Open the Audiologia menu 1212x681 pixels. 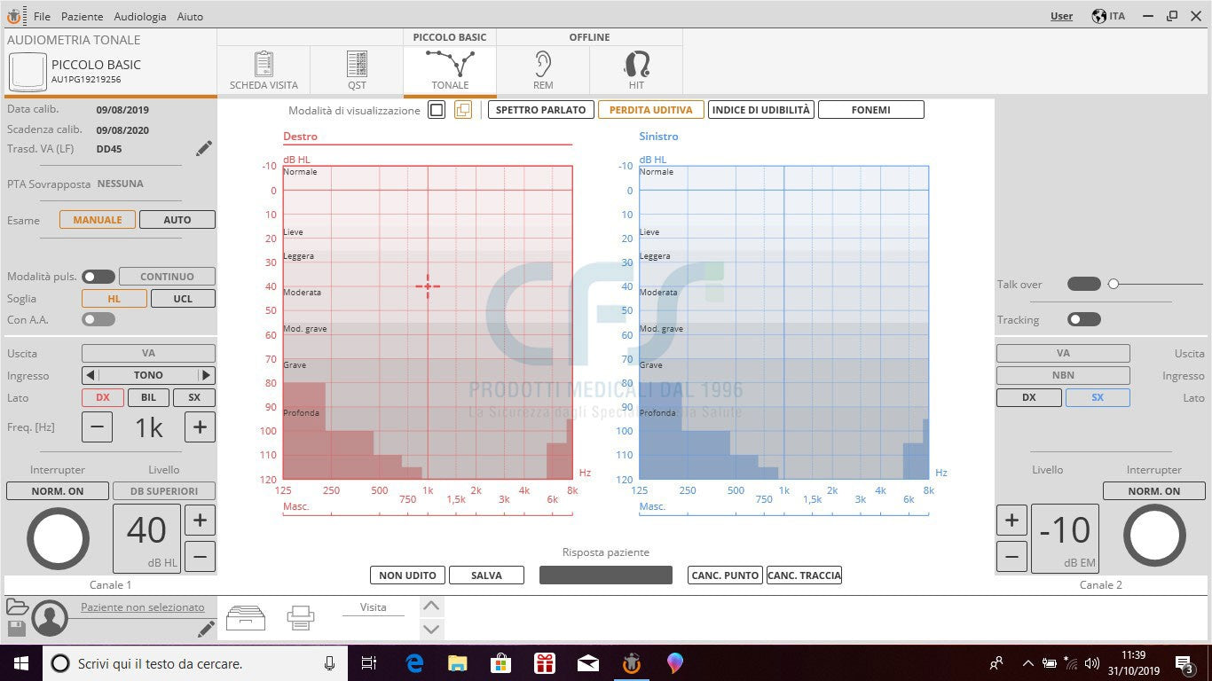point(139,16)
